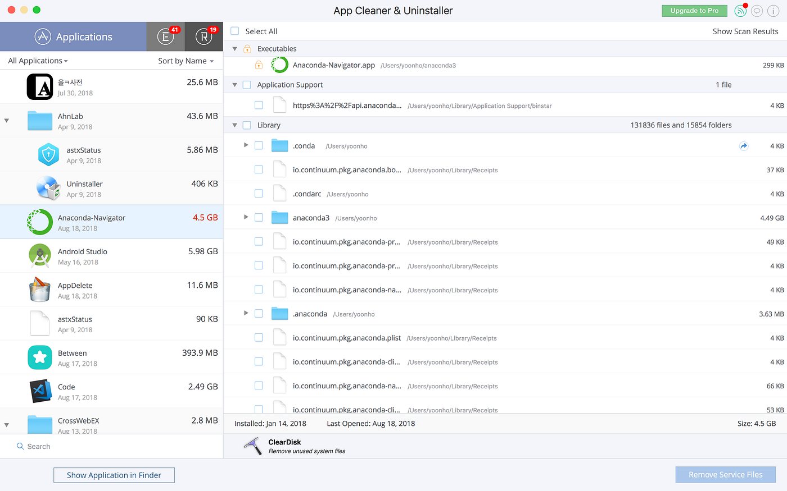Click the Upgrade to Pro button
Screen dimensions: 787x491
coord(694,10)
